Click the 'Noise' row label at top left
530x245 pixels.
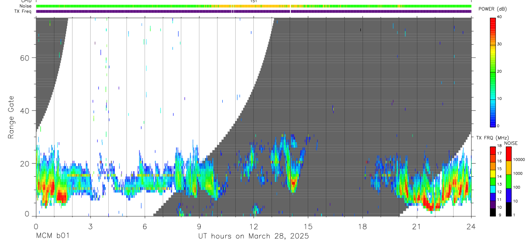[25, 6]
